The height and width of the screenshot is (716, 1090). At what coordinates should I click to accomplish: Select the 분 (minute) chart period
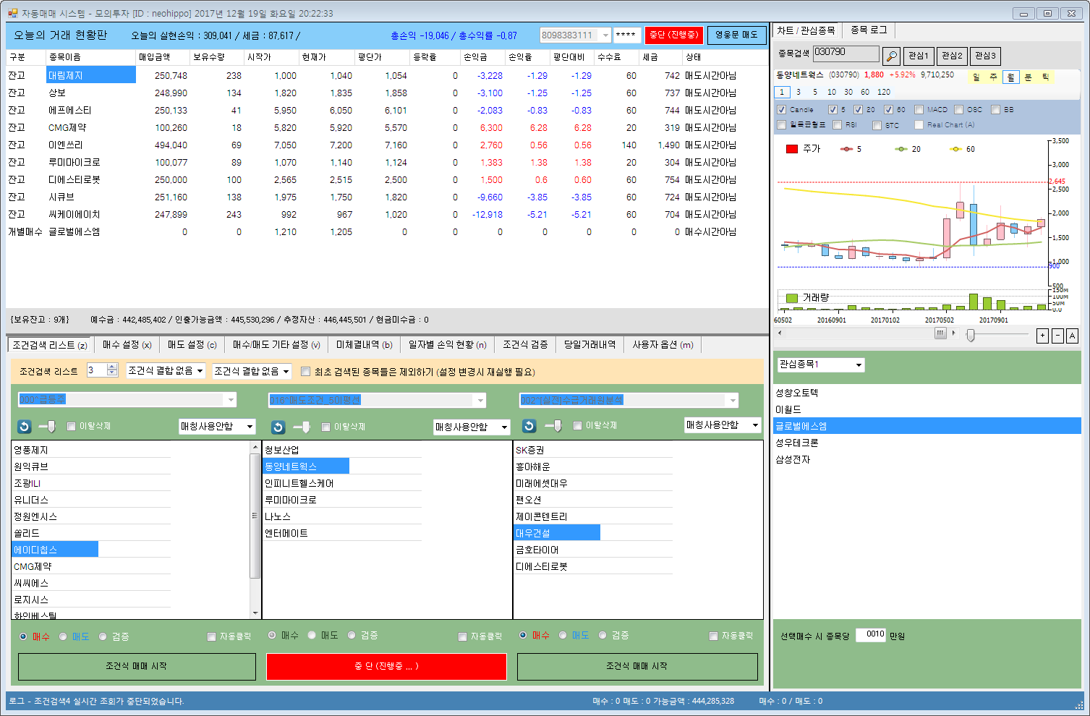tap(1028, 77)
